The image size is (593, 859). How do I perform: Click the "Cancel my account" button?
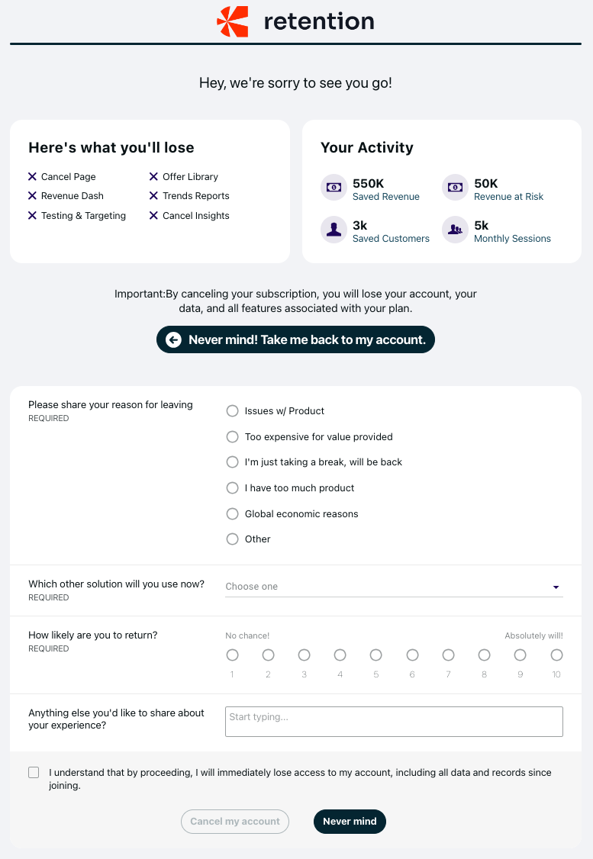235,822
